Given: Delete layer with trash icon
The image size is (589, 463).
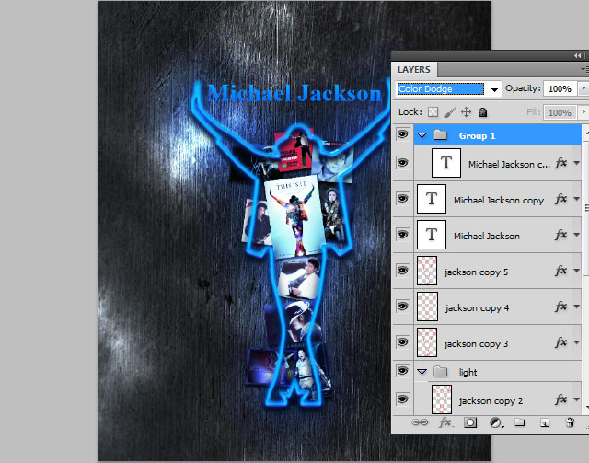Looking at the screenshot, I should 570,422.
